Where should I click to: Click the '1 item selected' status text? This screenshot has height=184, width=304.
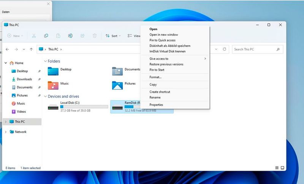[x=30, y=168]
